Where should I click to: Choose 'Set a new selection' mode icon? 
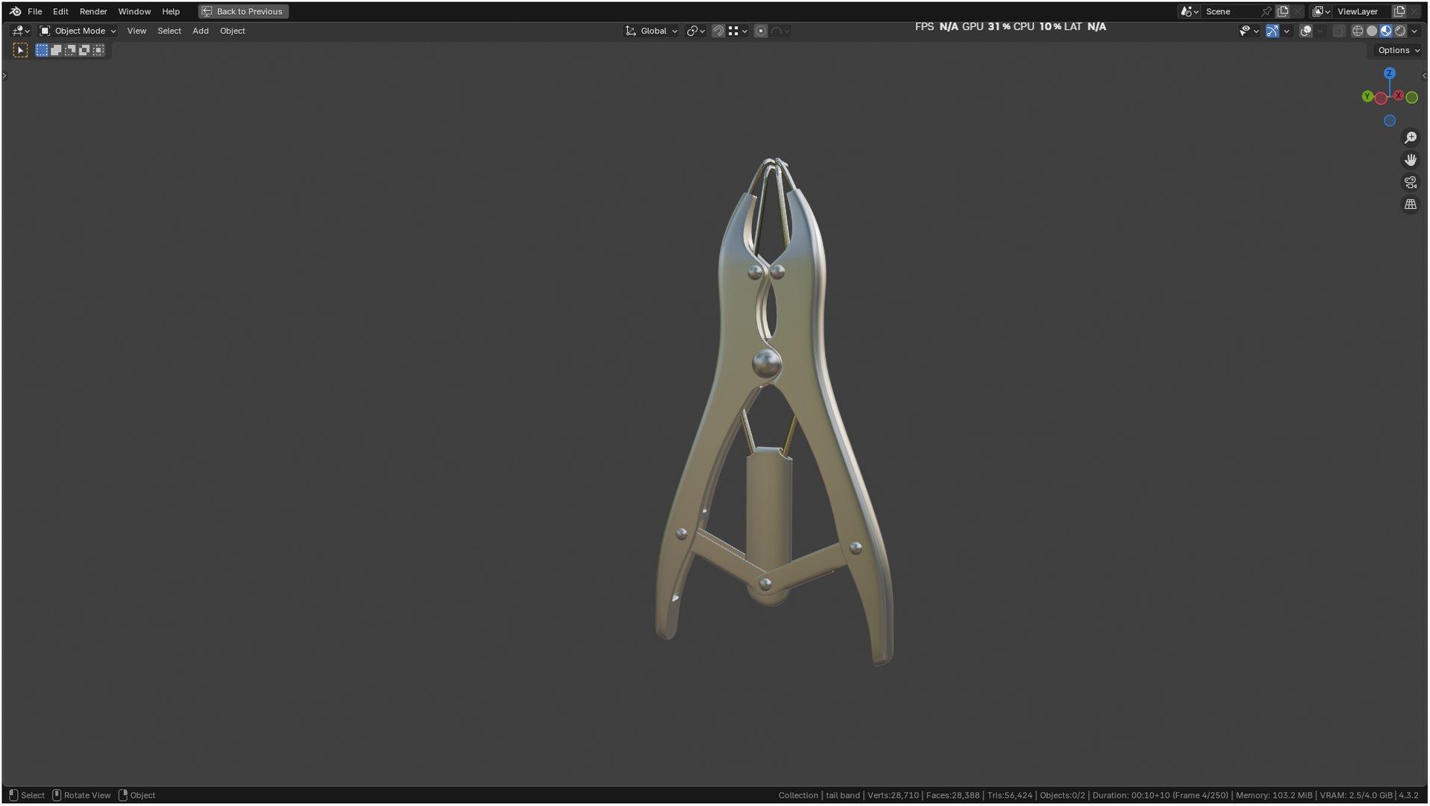click(x=42, y=50)
